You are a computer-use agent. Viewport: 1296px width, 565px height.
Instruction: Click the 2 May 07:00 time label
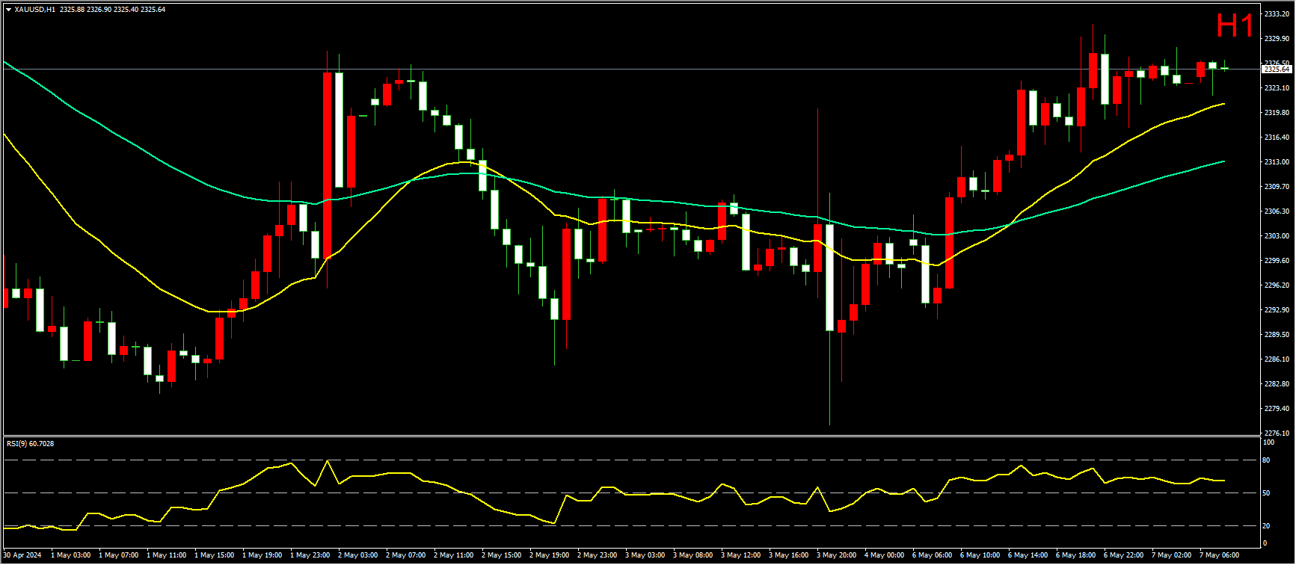pos(406,555)
